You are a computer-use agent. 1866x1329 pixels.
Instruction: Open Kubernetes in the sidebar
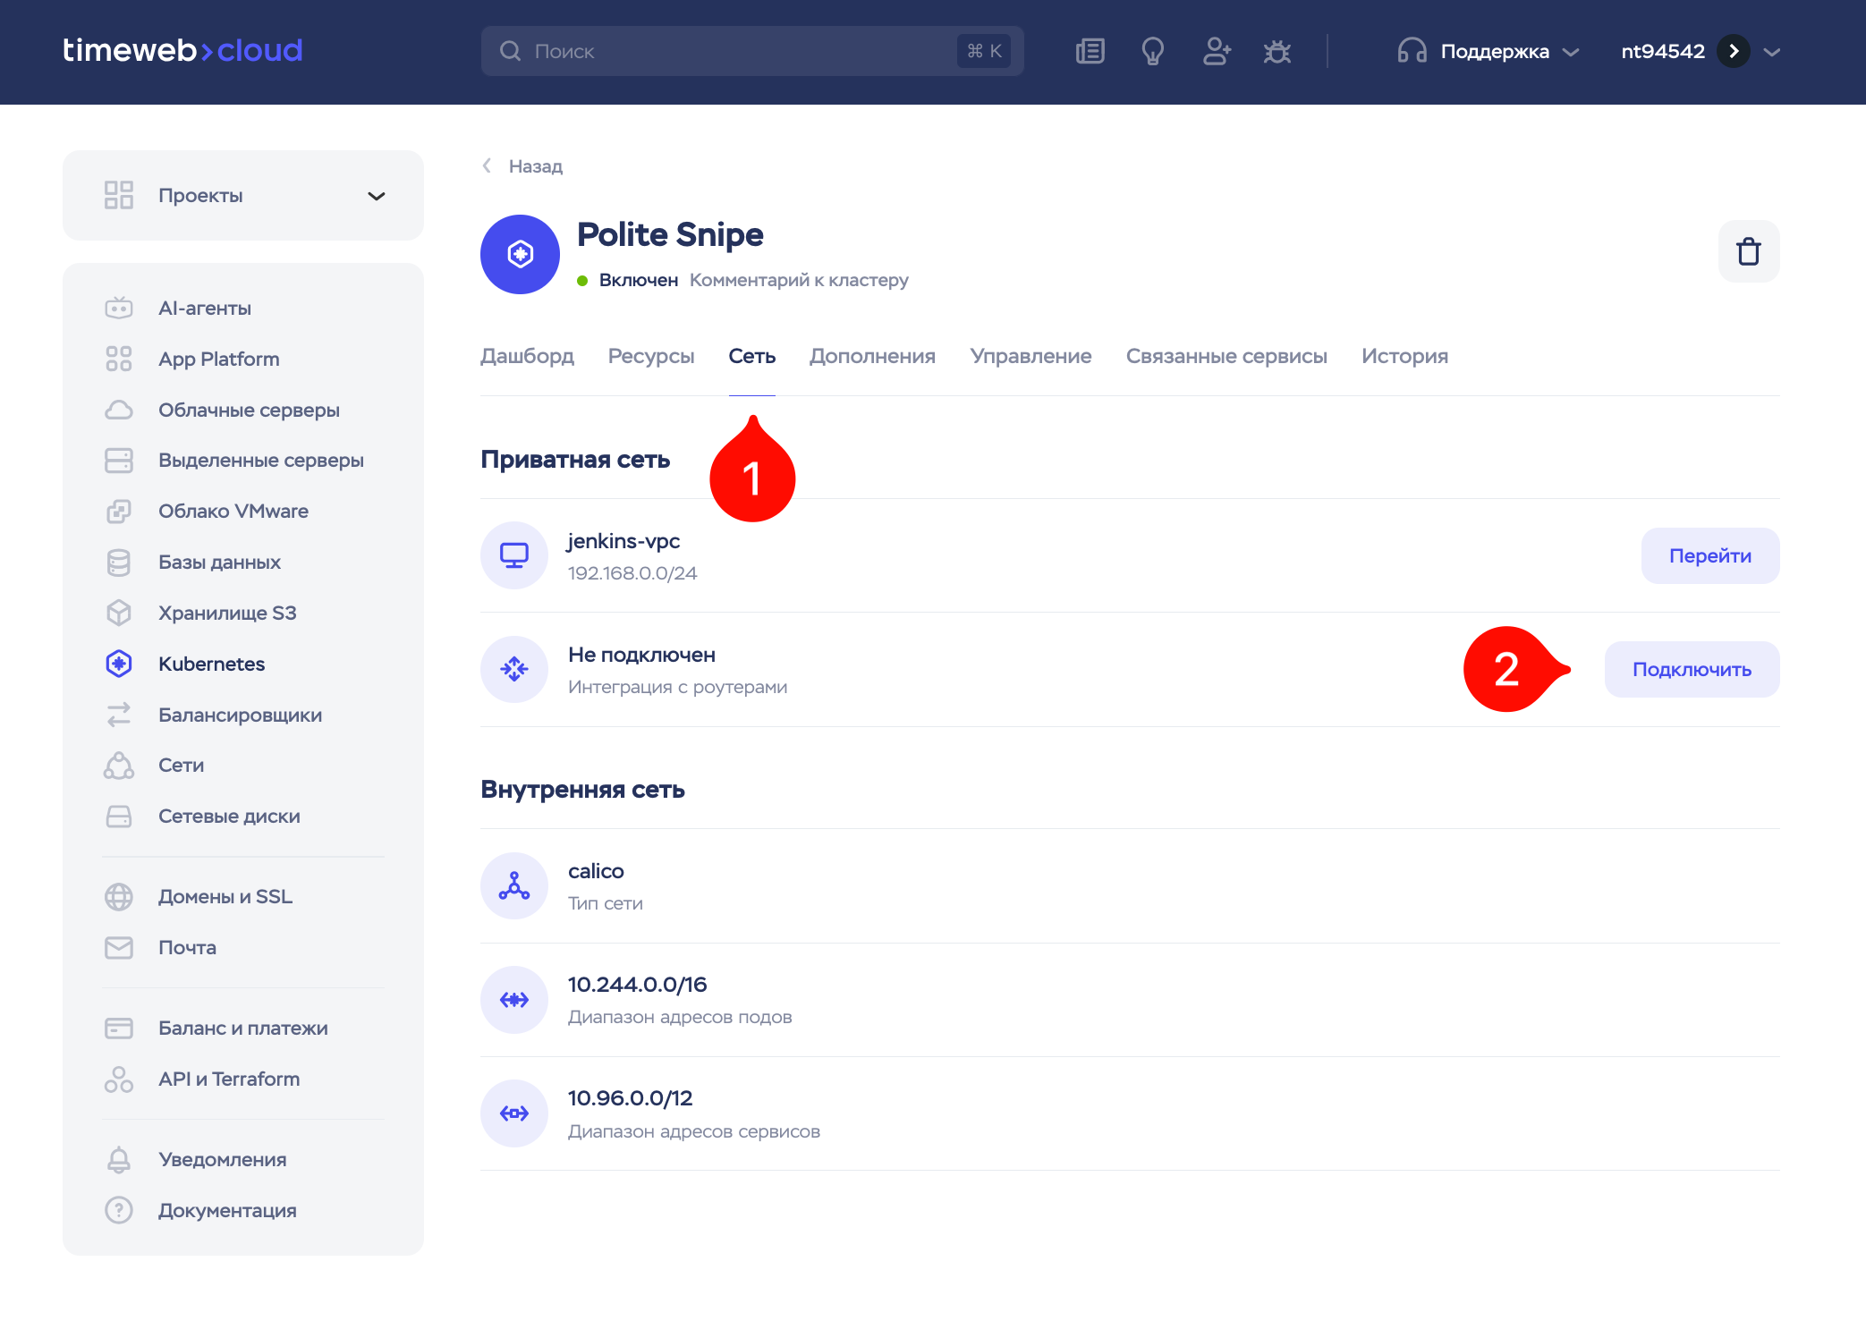point(211,664)
